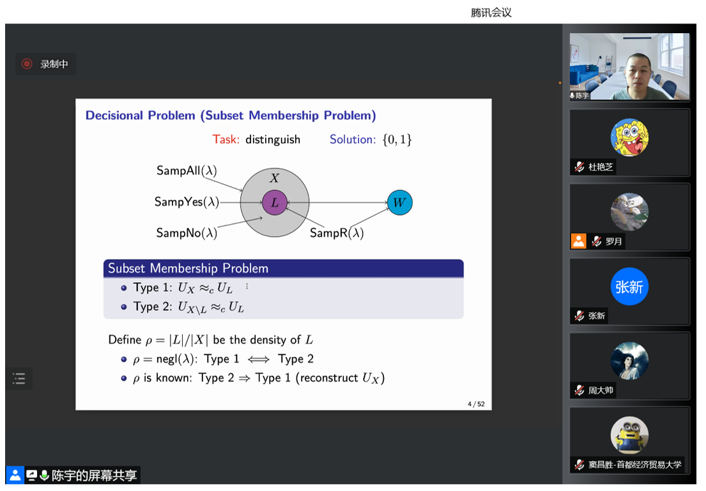This screenshot has height=491, width=706.
Task: Open the list panel icon at left edge
Action: 19,379
